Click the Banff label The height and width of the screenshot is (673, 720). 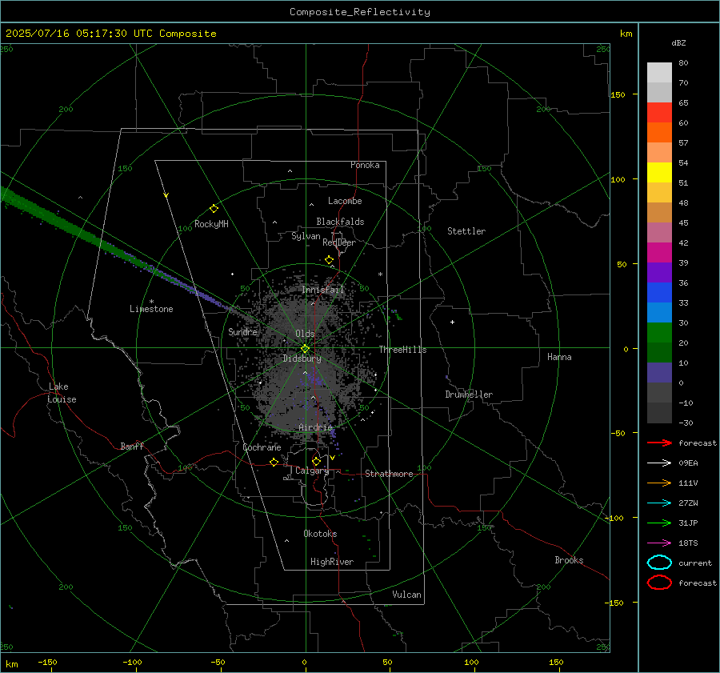[132, 447]
